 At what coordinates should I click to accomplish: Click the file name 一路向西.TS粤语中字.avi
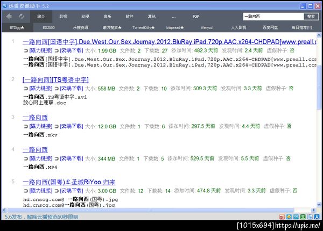pyautogui.click(x=55, y=97)
